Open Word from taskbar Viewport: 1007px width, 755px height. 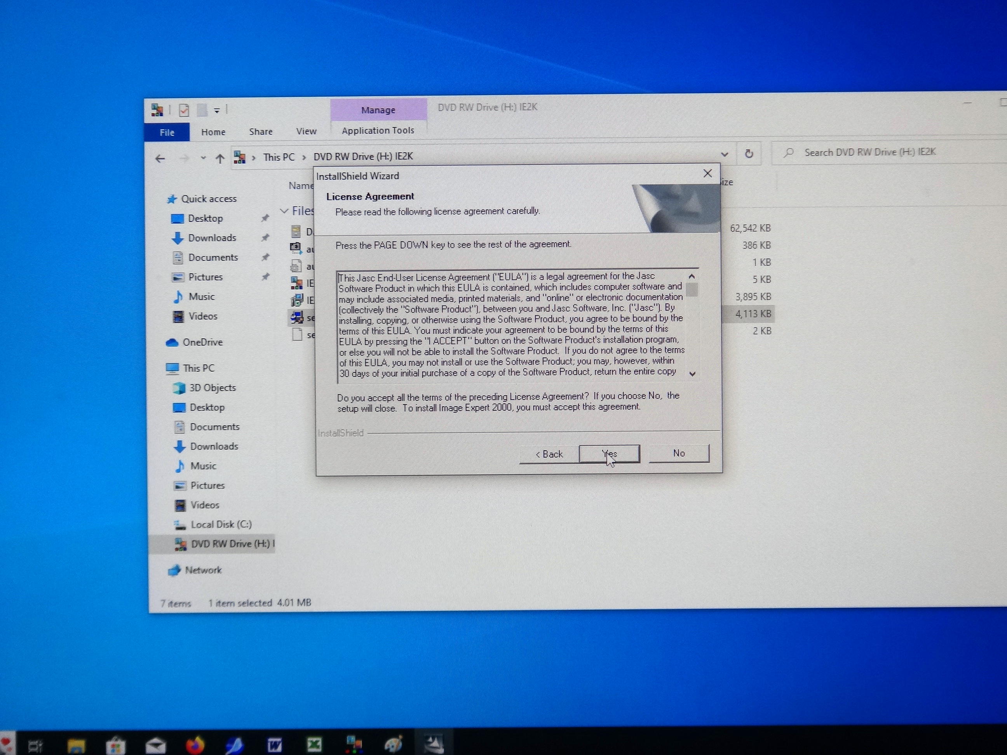click(x=275, y=745)
